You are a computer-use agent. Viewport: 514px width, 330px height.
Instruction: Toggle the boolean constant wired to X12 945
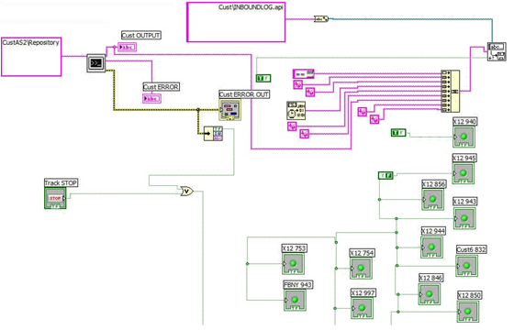(385, 175)
